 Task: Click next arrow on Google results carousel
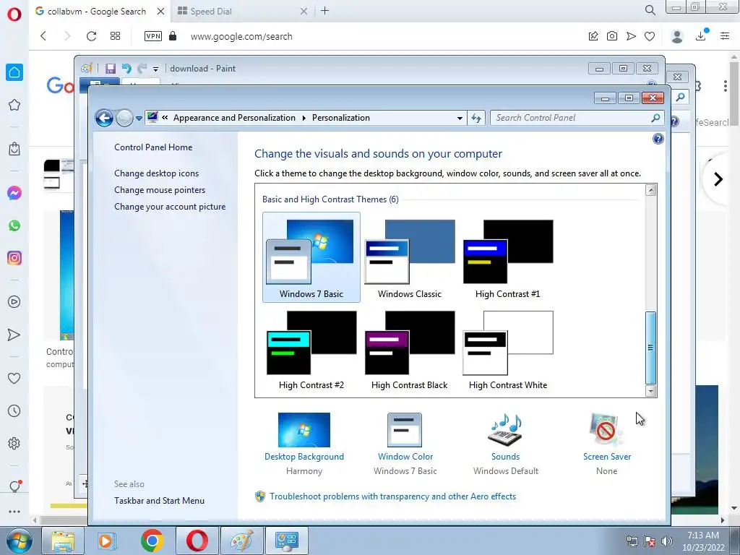(718, 179)
